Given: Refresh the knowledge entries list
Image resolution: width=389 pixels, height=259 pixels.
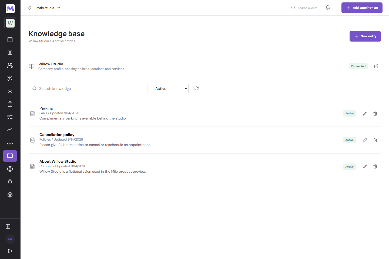Looking at the screenshot, I should point(196,88).
